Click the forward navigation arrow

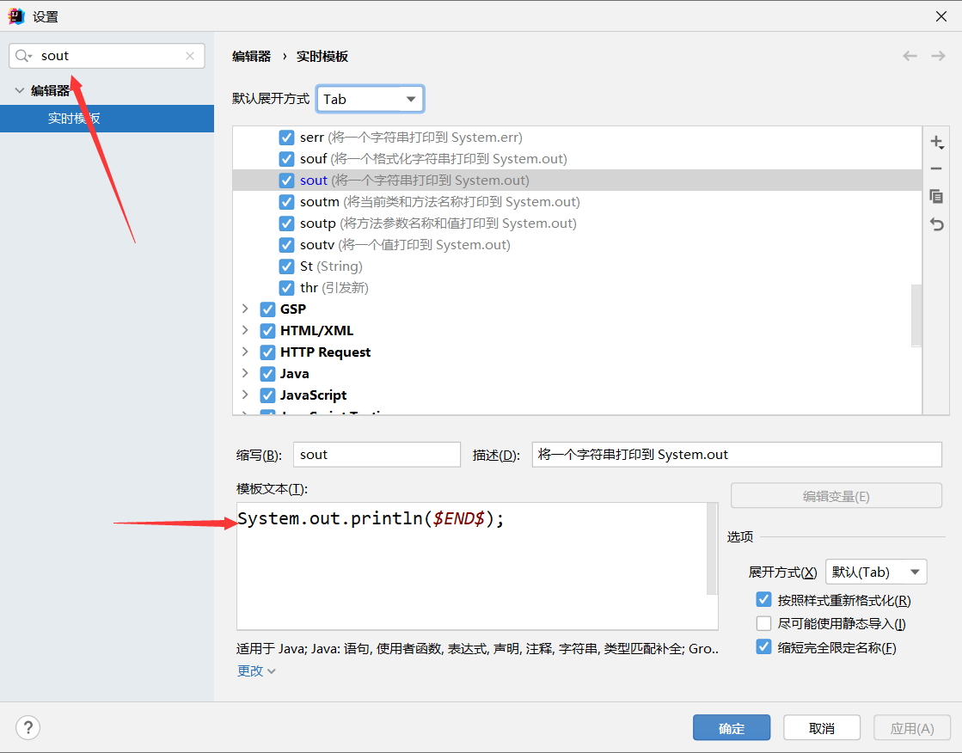[937, 55]
